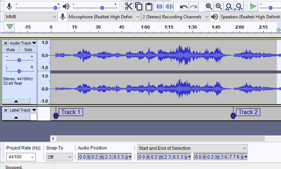The height and width of the screenshot is (169, 281).
Task: Solo the Audio Track
Action: coord(28,50)
